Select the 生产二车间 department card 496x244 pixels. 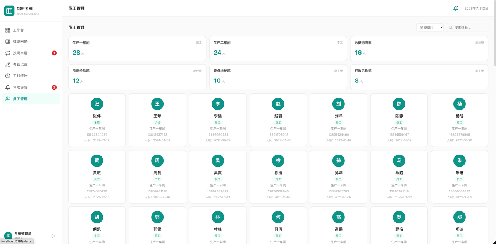[x=278, y=49]
